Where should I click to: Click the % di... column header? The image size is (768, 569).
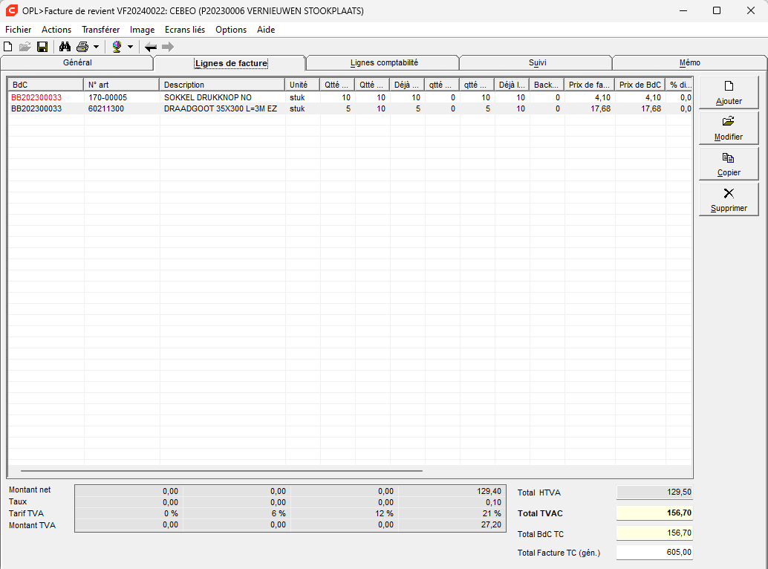point(679,85)
